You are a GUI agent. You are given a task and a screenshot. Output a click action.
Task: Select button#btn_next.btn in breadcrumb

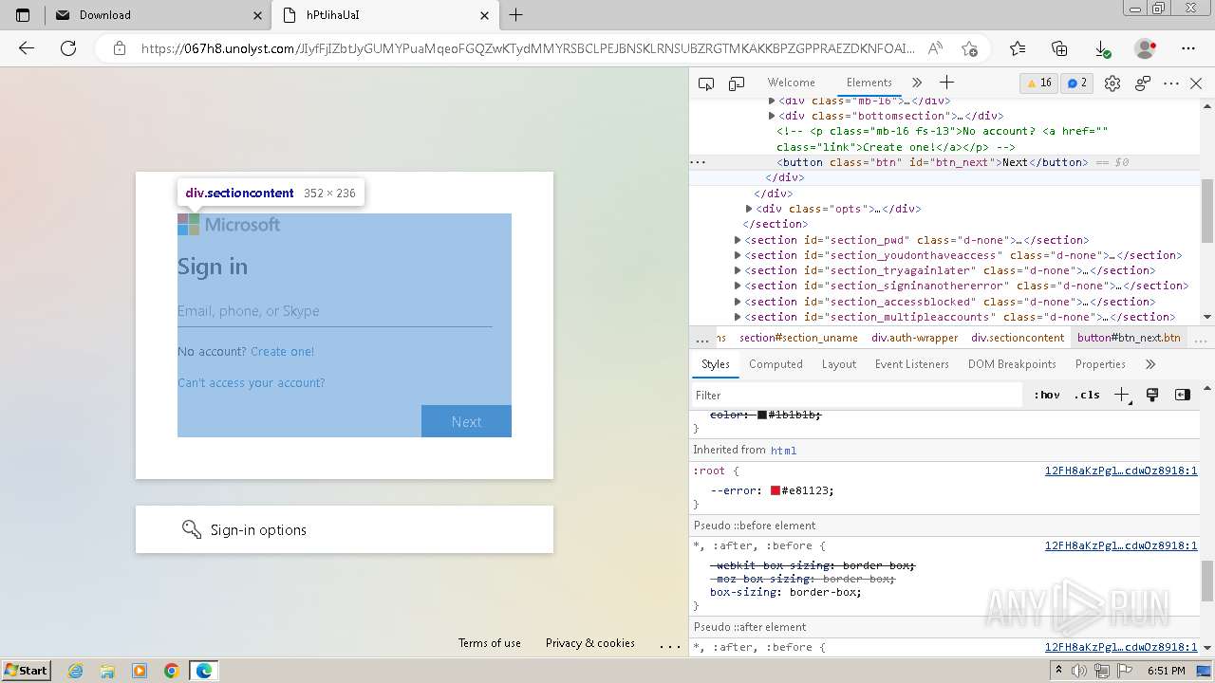[x=1129, y=338]
